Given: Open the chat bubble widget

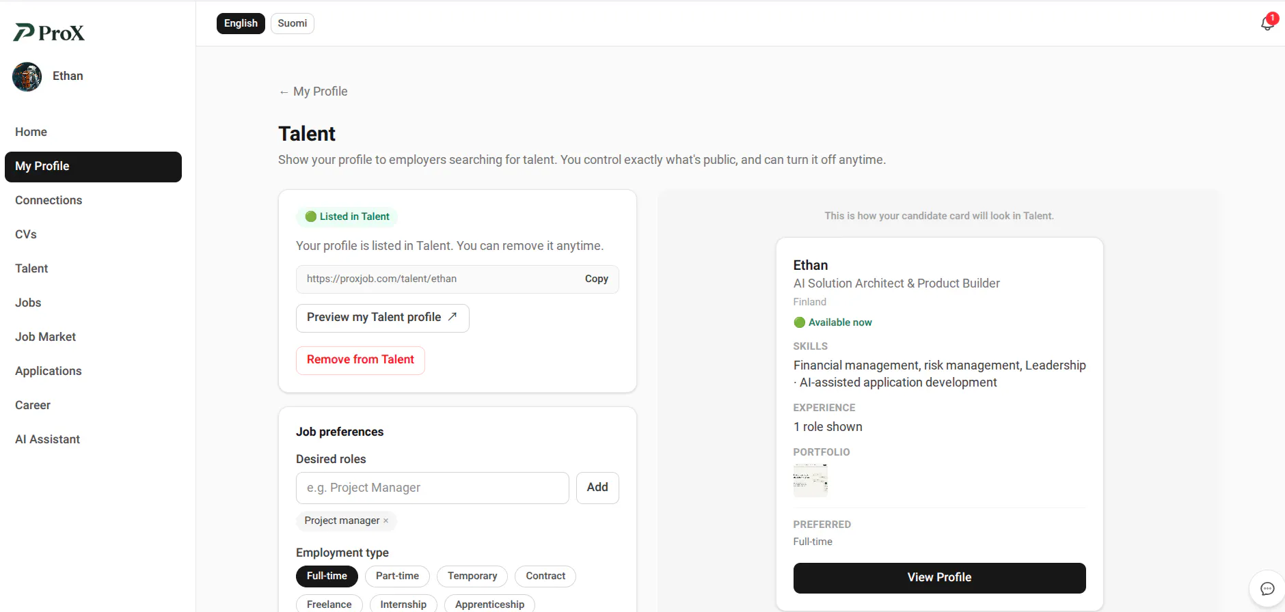Looking at the screenshot, I should [x=1267, y=589].
